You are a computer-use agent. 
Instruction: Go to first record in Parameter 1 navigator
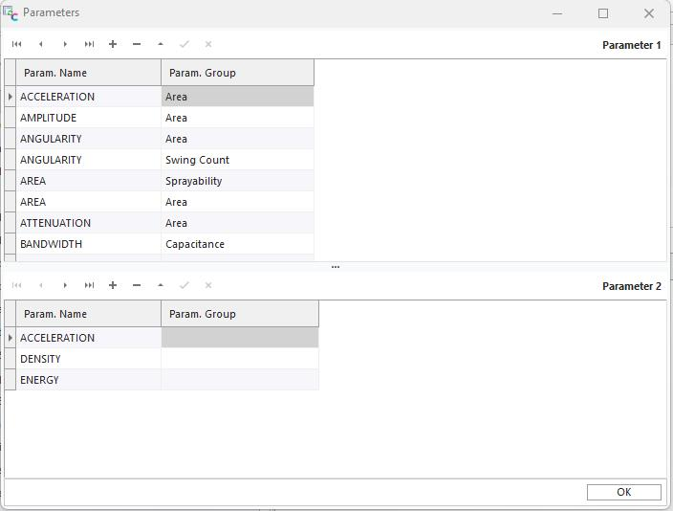17,44
